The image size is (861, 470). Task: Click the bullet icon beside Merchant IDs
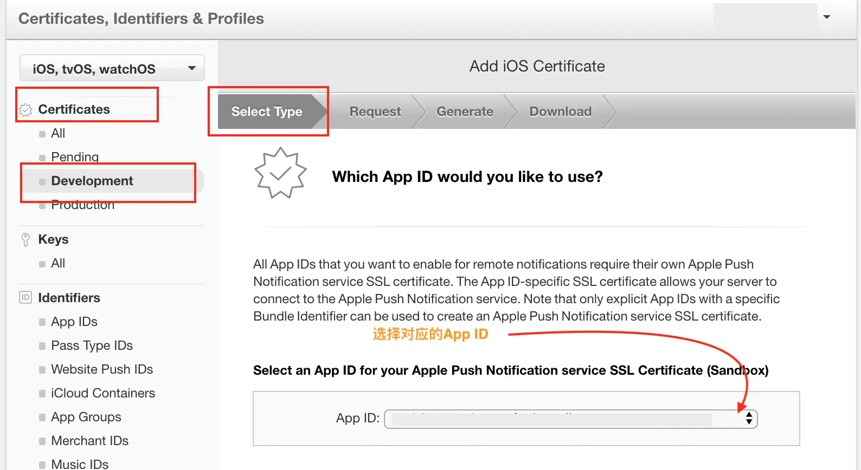42,442
